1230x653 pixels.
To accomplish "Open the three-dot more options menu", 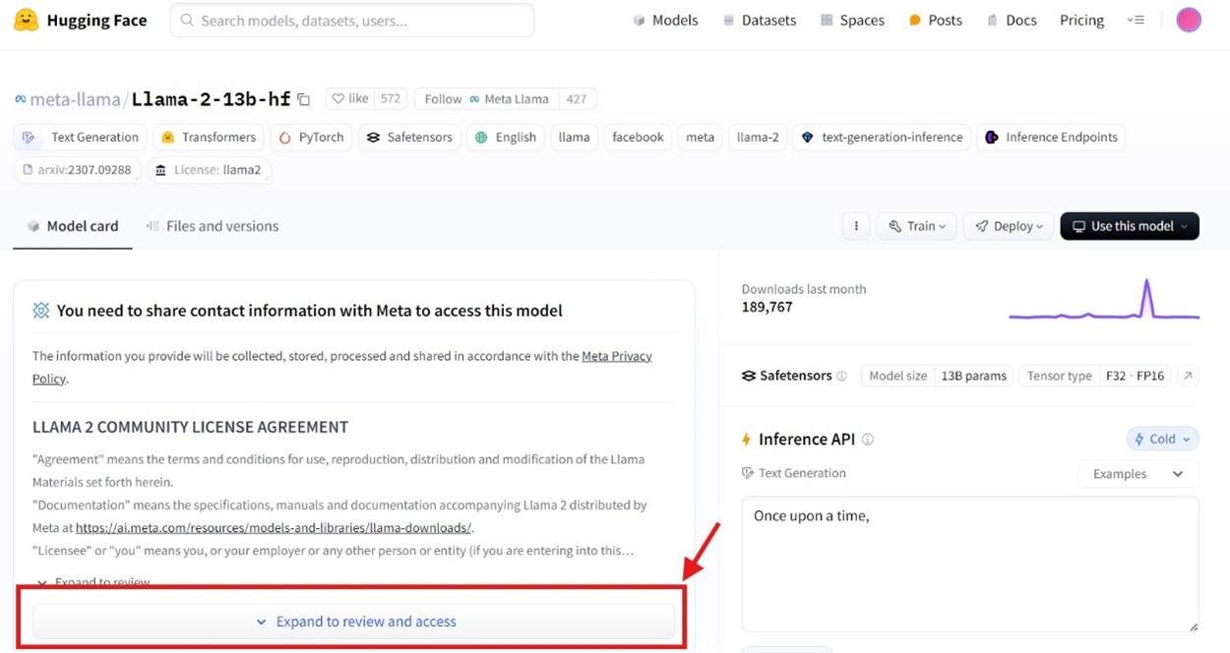I will click(856, 226).
